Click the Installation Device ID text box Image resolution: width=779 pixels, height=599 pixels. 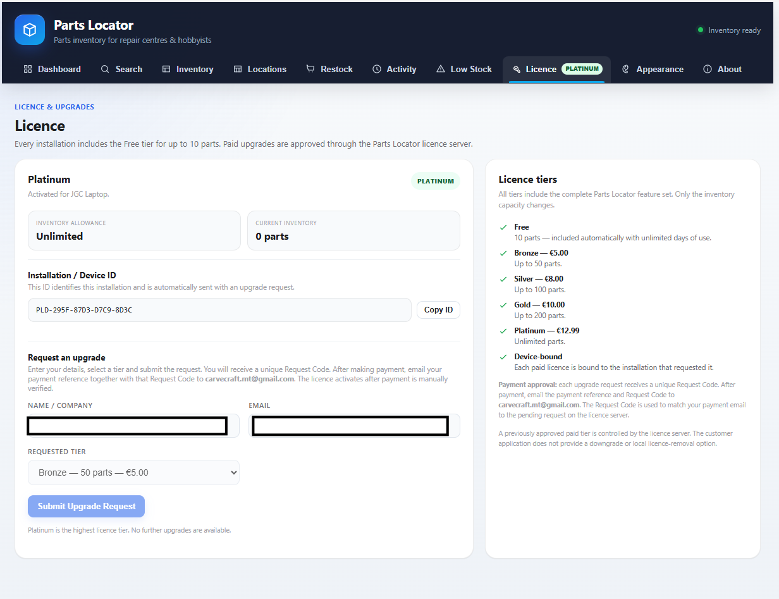point(219,310)
